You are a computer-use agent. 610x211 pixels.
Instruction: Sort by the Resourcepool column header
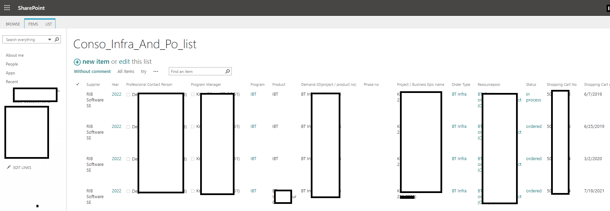[x=489, y=84]
